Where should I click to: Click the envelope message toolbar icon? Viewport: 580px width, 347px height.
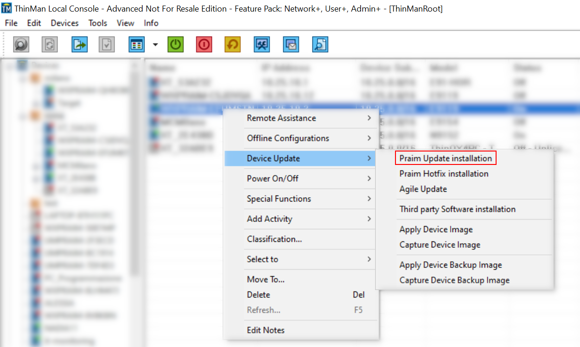[291, 44]
